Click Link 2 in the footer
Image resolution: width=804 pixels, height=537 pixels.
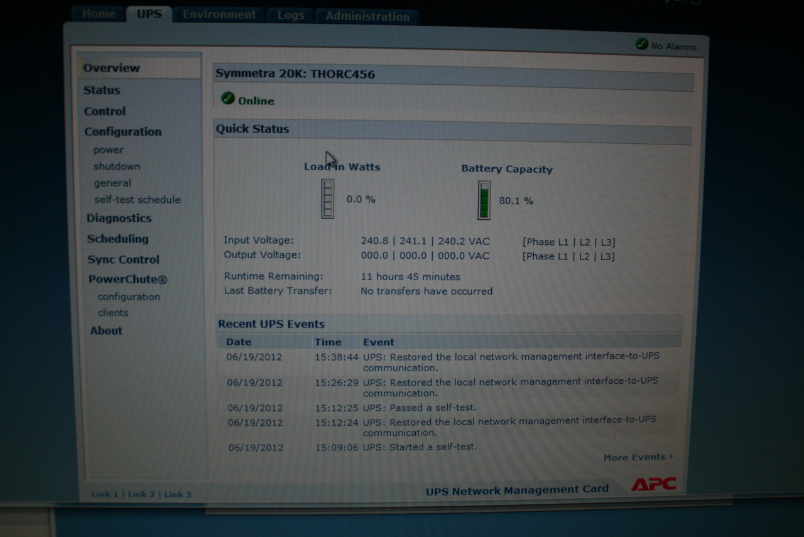pyautogui.click(x=141, y=494)
